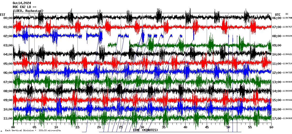
Task: Click the 05 minute tick on time axis
Action: click(34, 127)
